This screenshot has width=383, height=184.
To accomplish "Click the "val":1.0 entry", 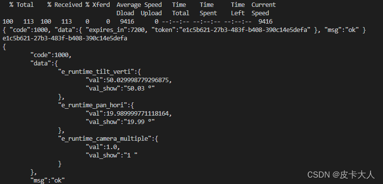I will coord(103,147).
